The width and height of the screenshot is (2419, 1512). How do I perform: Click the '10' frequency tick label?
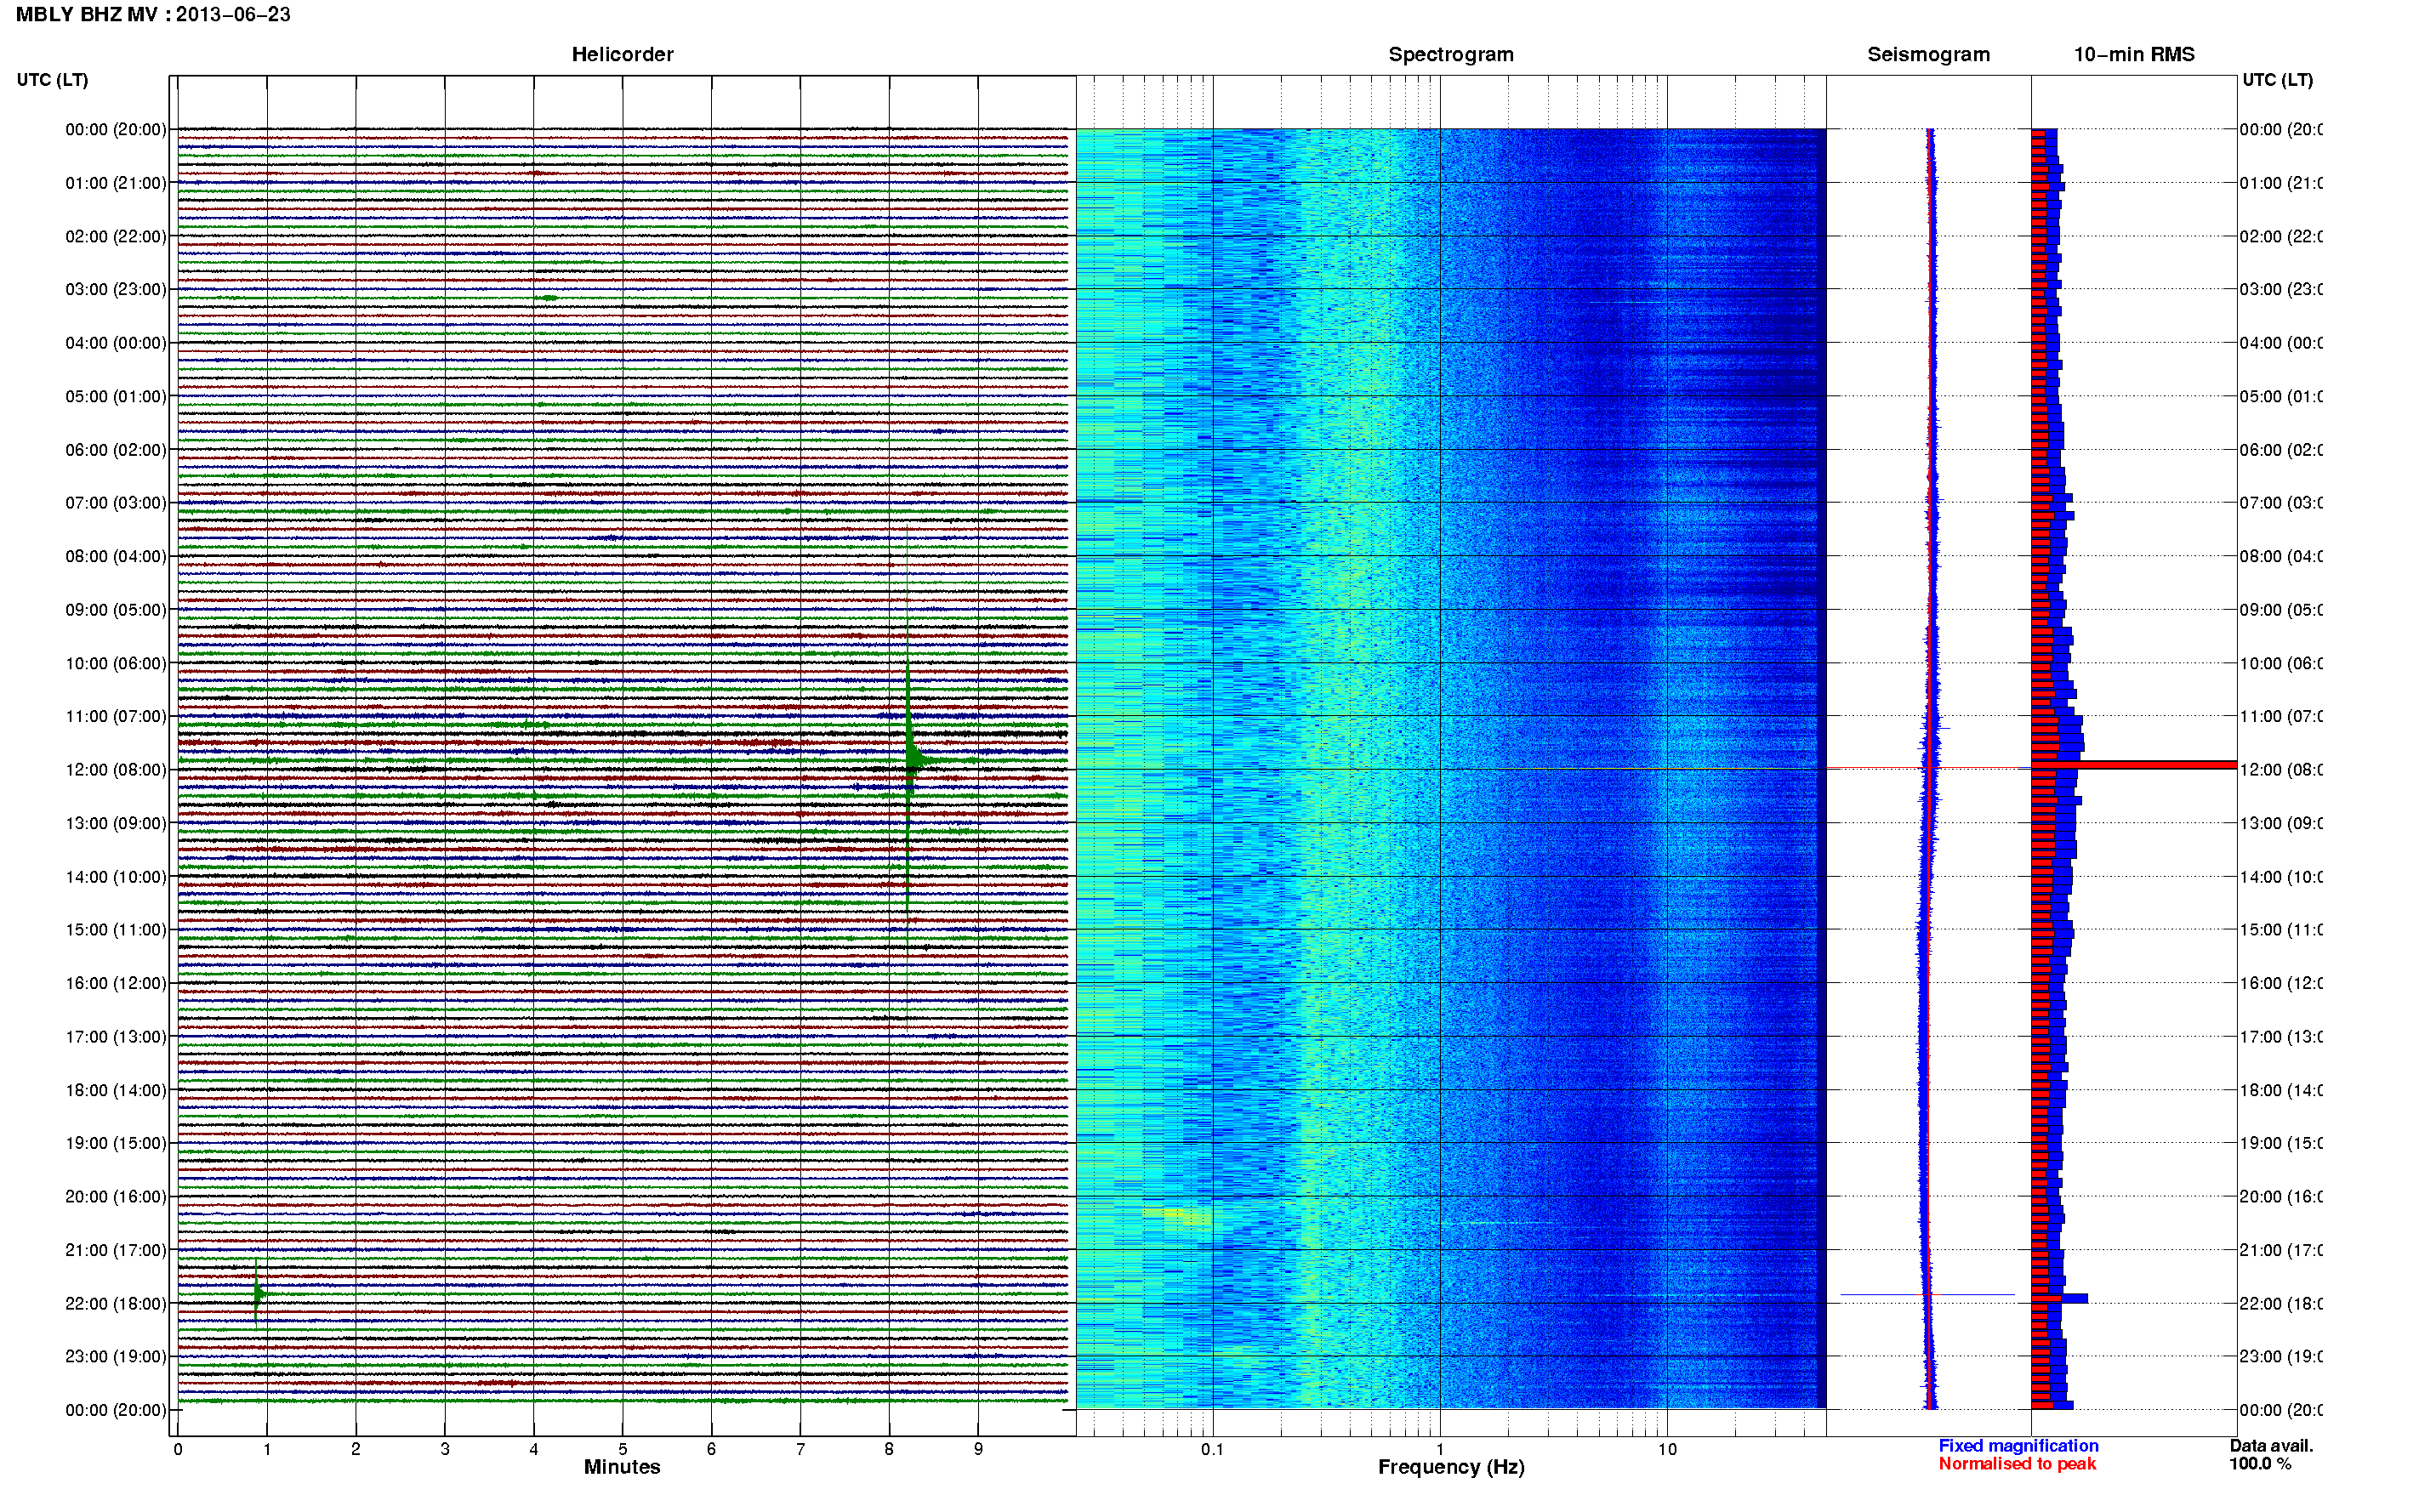1667,1449
